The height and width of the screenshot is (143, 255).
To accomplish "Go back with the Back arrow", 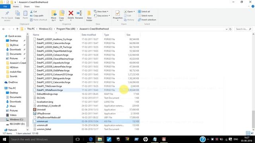I will click(4, 29).
